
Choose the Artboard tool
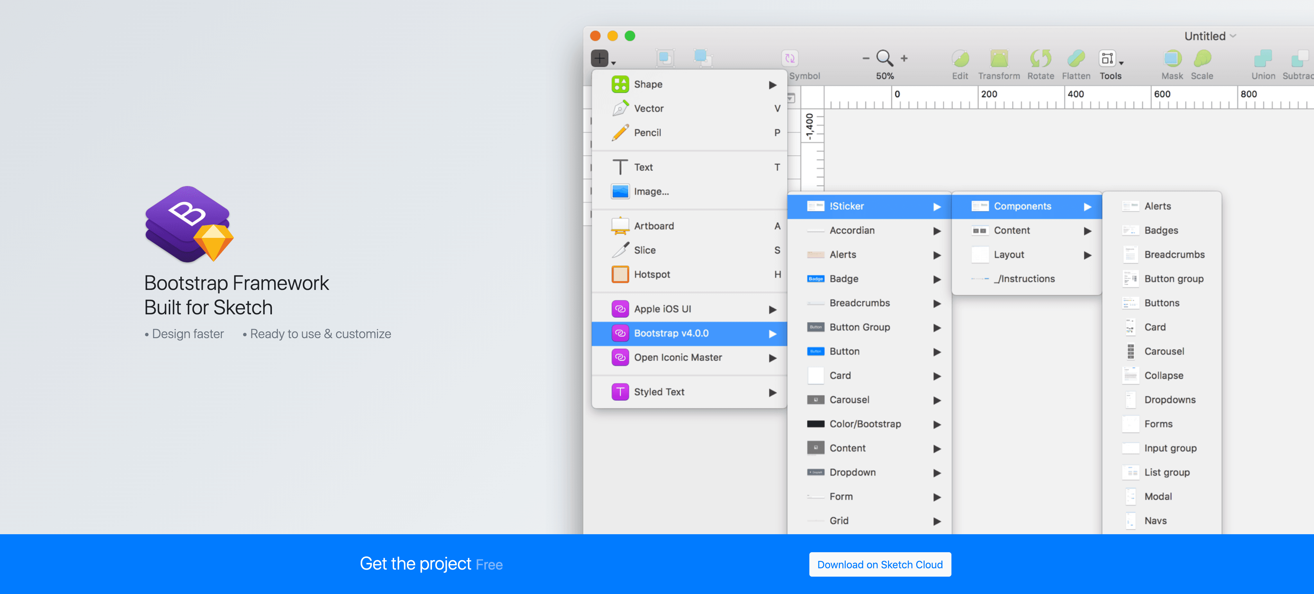tap(689, 226)
